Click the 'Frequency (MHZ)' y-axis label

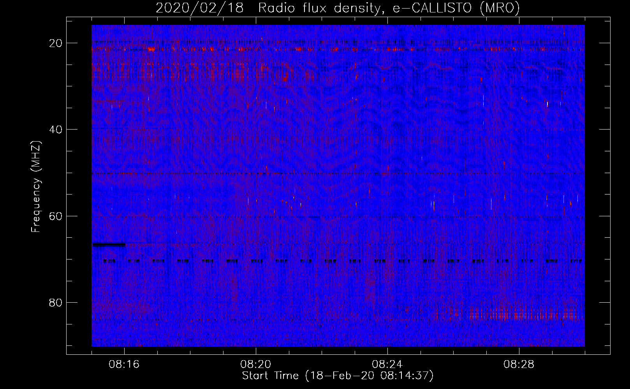(36, 187)
